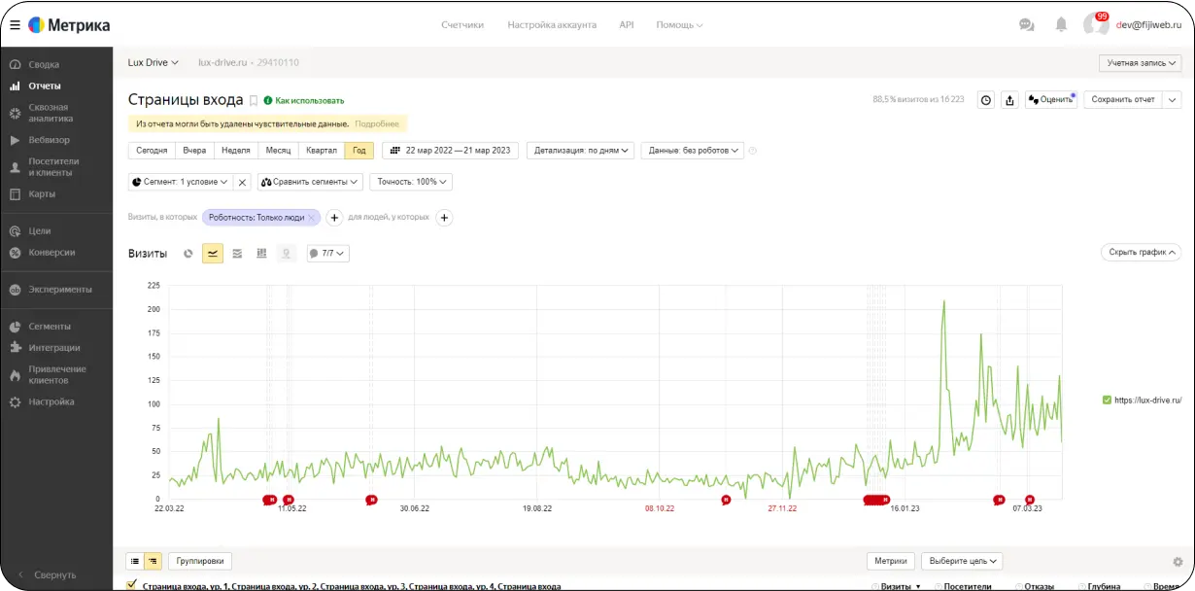The width and height of the screenshot is (1195, 591).
Task: Clear the segment with the X button
Action: pos(242,182)
